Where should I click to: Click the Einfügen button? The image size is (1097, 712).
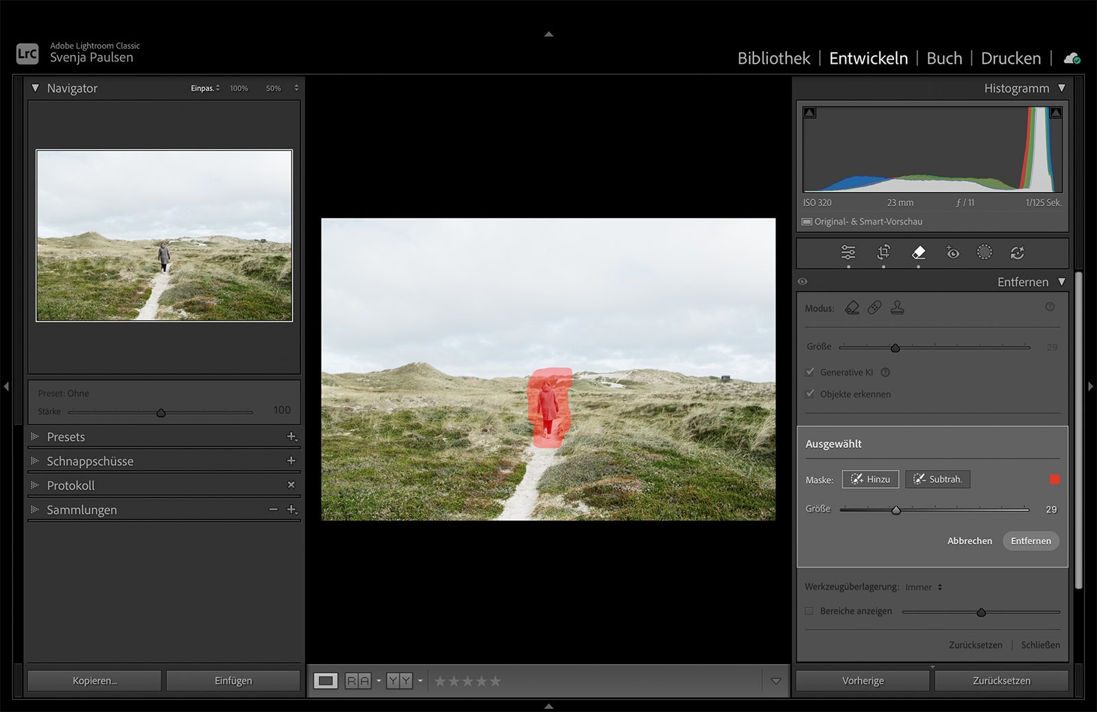[x=233, y=680]
